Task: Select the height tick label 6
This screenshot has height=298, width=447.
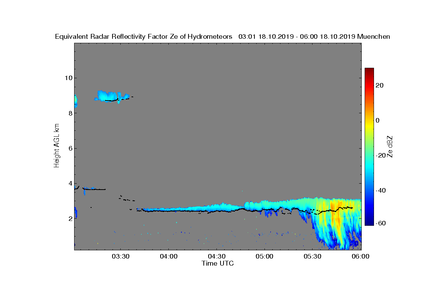Action: [70, 148]
